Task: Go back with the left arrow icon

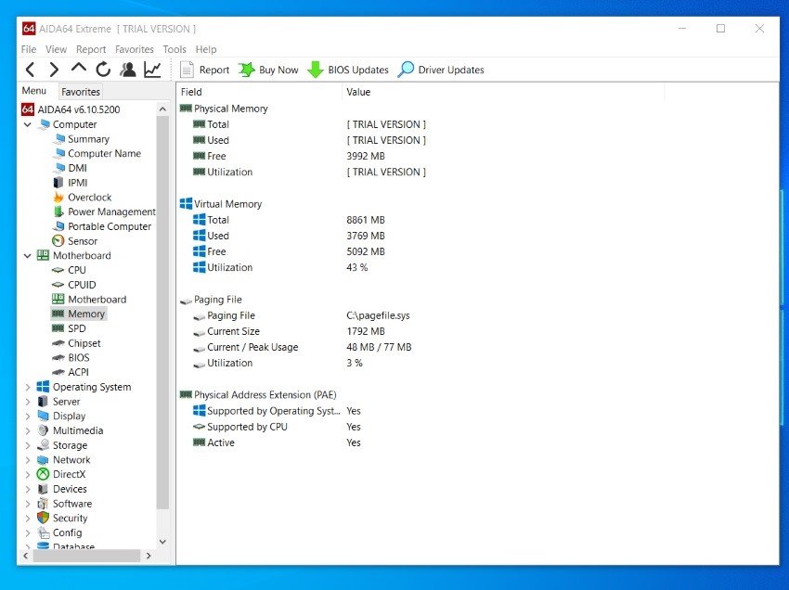Action: pos(31,70)
